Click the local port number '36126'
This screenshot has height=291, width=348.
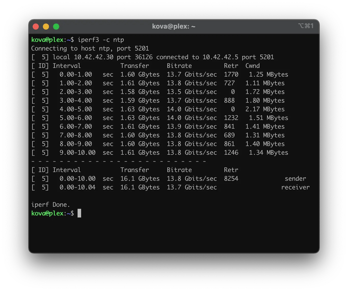coord(144,57)
